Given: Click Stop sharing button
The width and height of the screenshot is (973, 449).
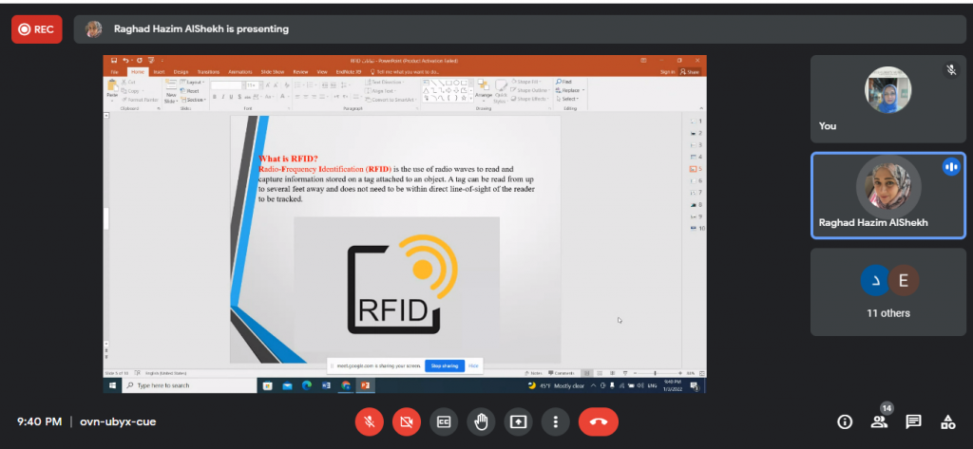Looking at the screenshot, I should [x=445, y=365].
